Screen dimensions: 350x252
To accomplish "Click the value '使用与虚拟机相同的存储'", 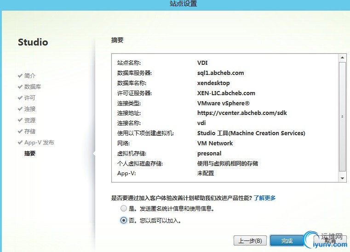I will (228, 163).
